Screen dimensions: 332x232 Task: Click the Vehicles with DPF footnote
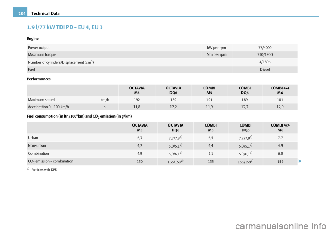[44, 170]
